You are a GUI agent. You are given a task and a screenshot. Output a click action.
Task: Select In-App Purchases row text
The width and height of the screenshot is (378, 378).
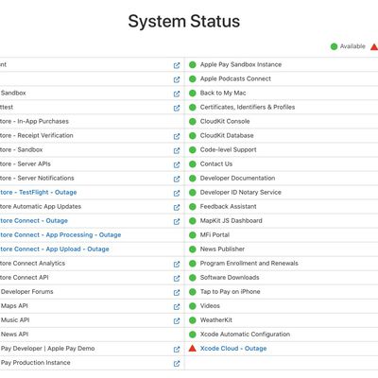click(34, 121)
